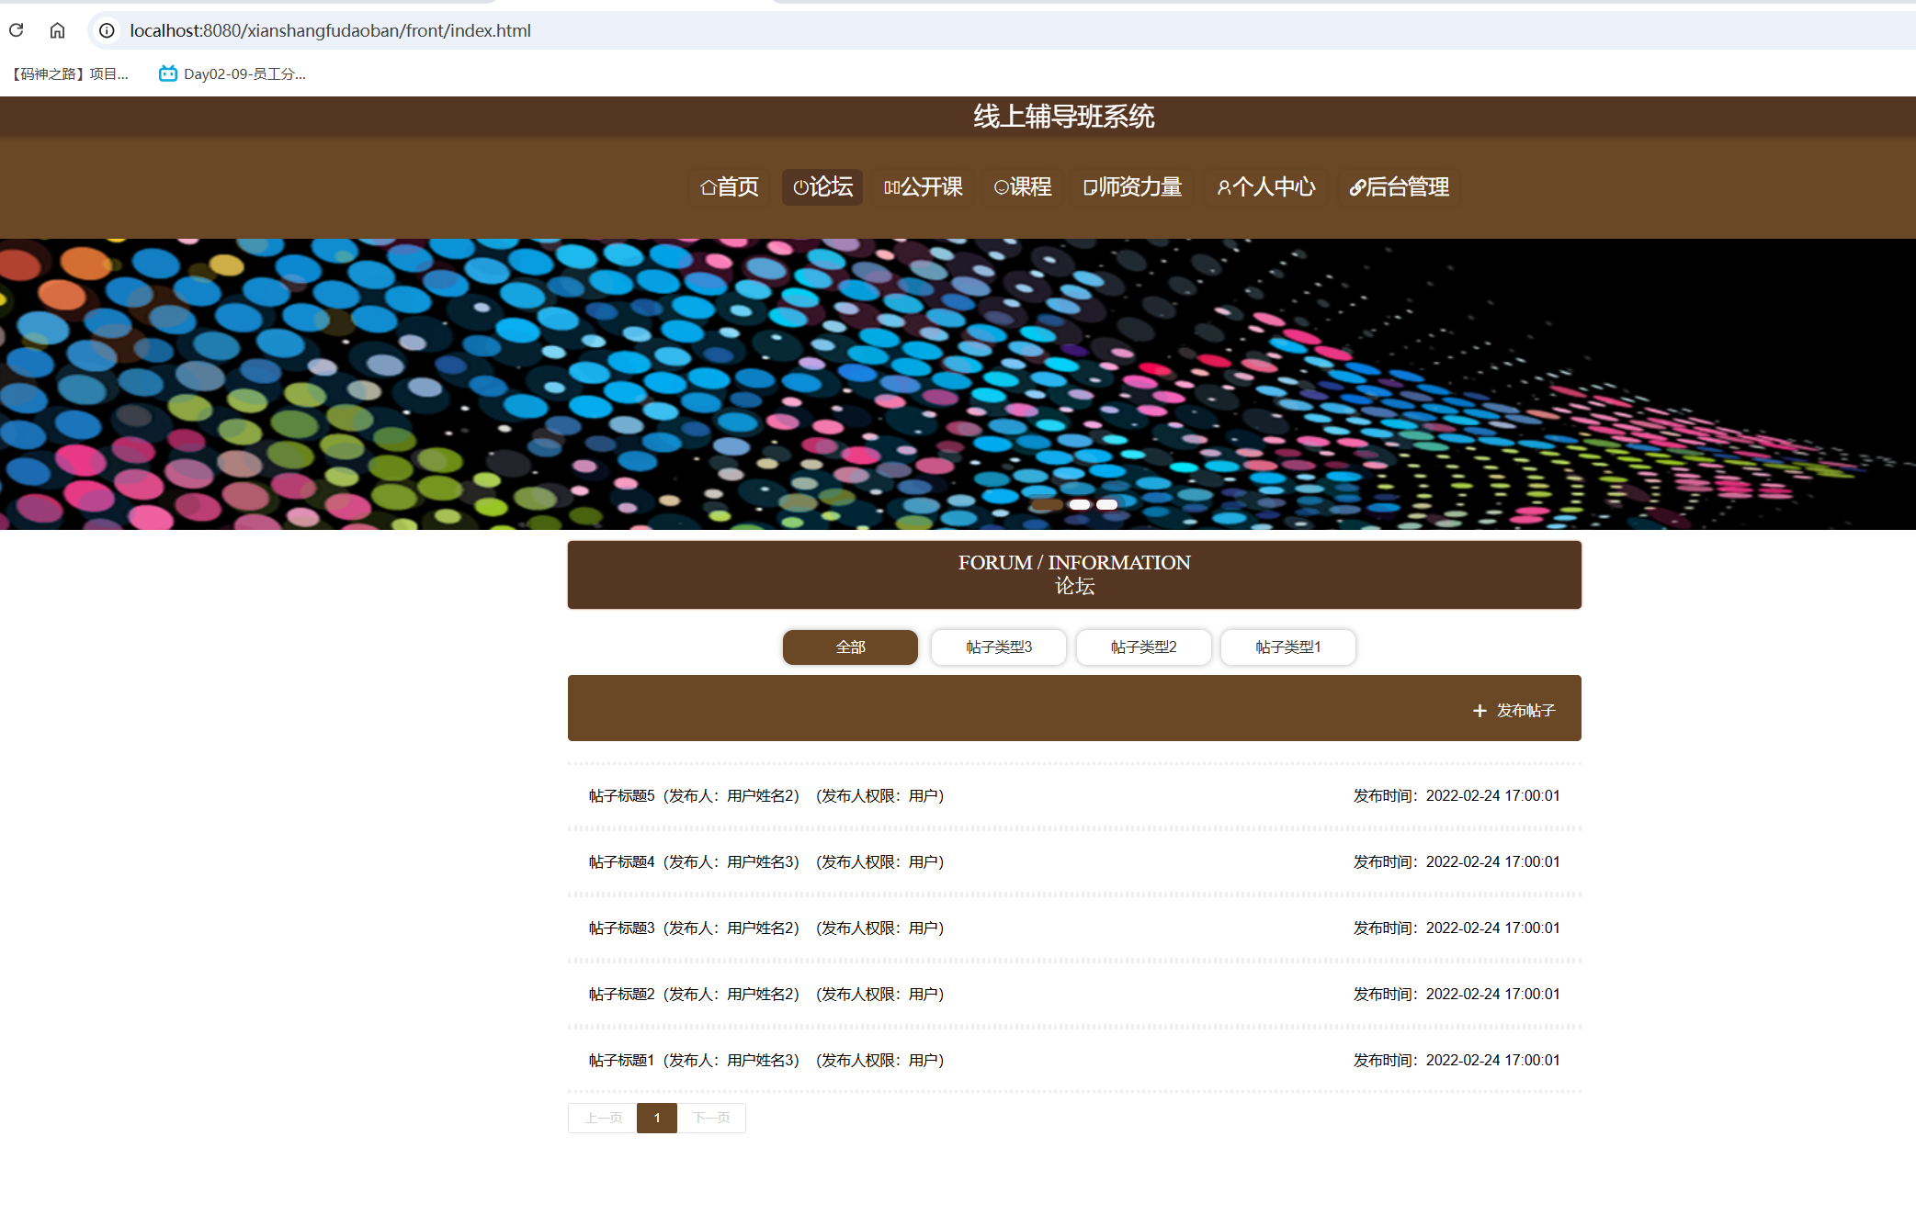Open 个人中心 via the user icon
This screenshot has width=1916, height=1215.
point(1223,187)
